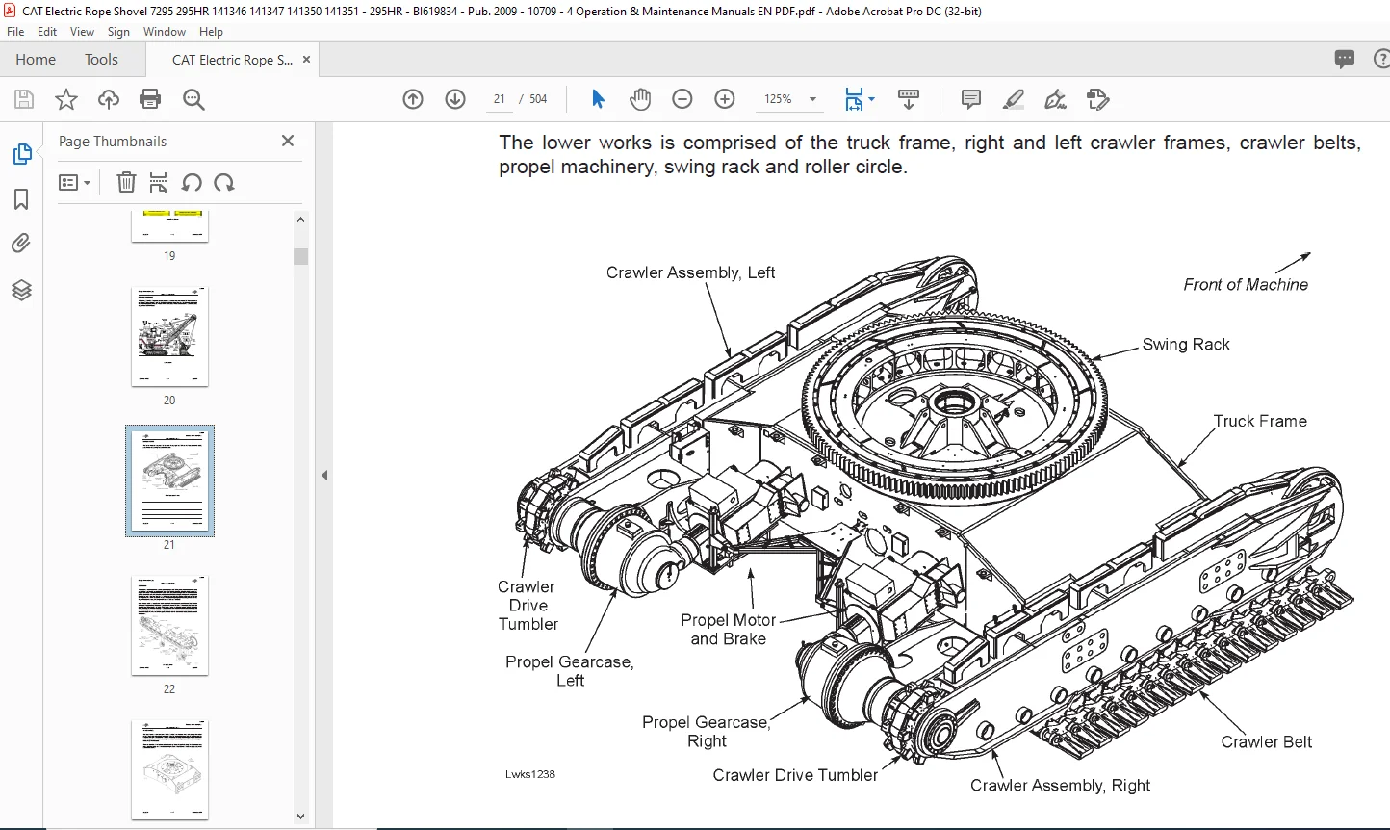Click the upload to cloud icon

[109, 99]
